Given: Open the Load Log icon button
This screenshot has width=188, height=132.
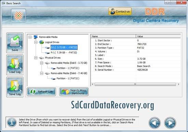Looking at the screenshot, I should point(15,65).
